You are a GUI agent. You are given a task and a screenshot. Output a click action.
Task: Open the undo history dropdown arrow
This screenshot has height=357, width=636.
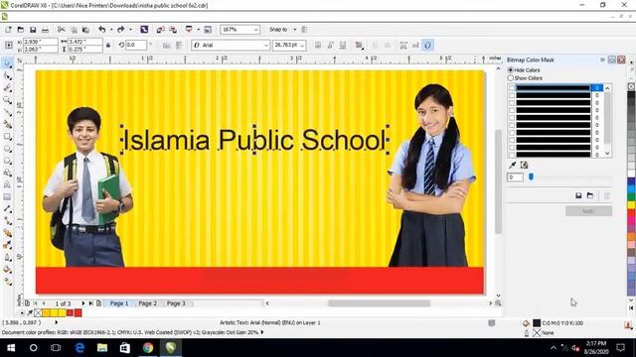point(111,30)
